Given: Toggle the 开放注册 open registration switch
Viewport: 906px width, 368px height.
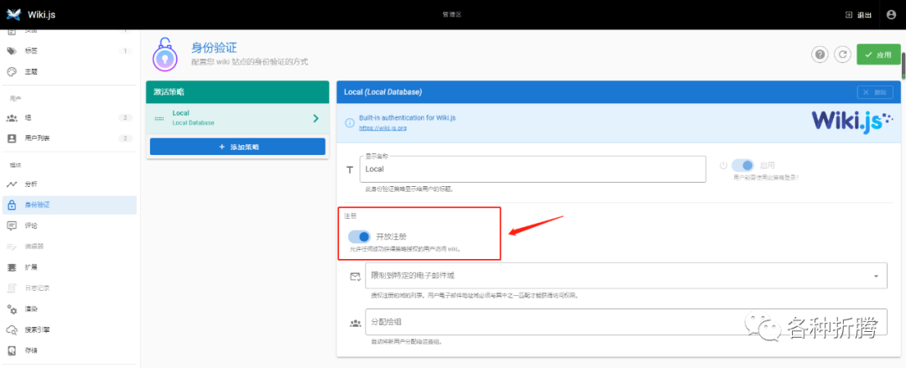Looking at the screenshot, I should tap(359, 236).
